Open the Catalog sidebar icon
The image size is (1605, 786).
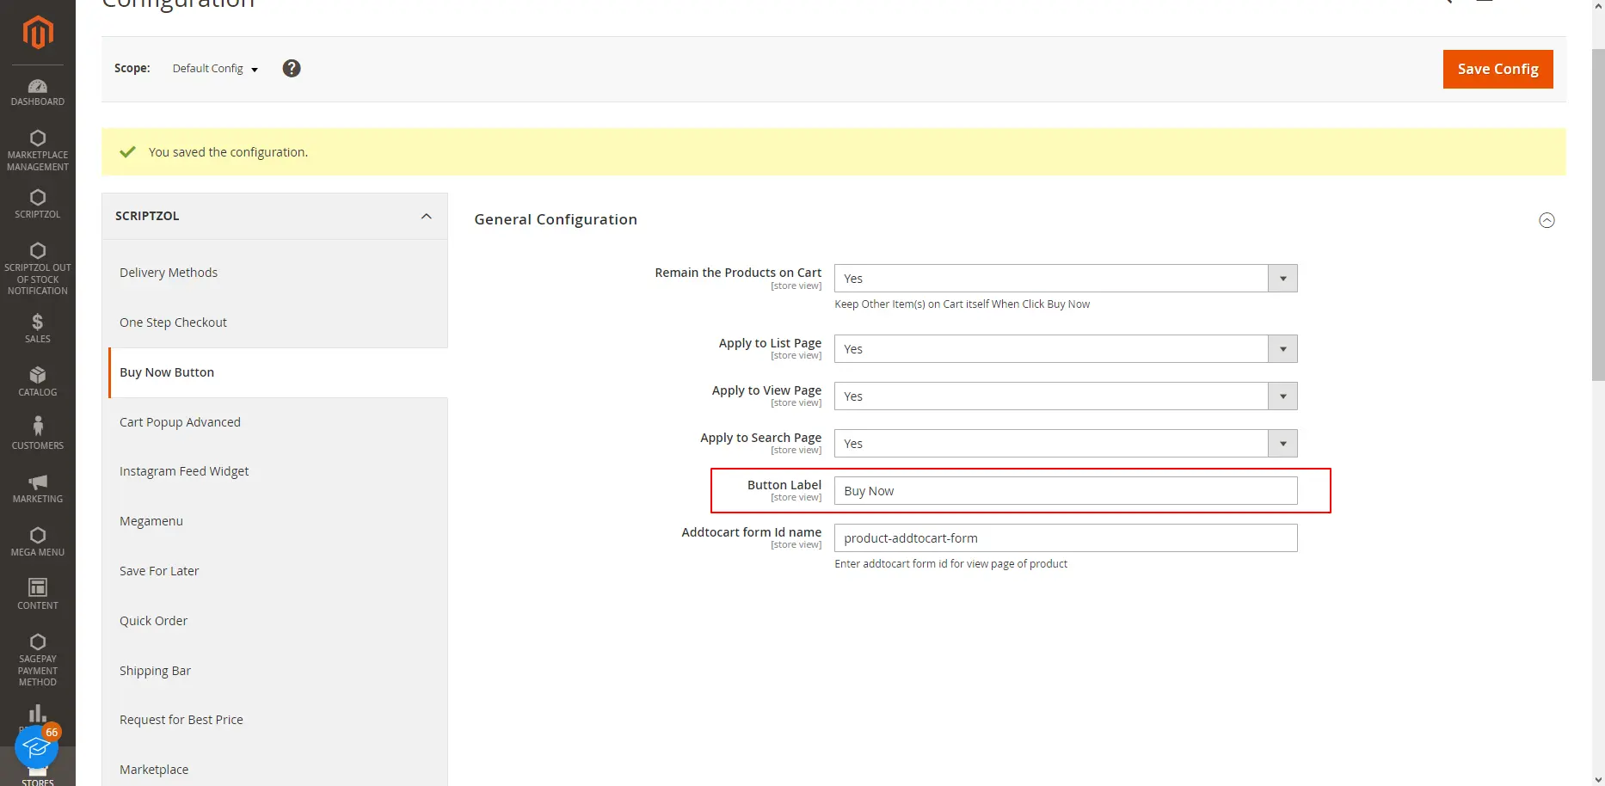pos(38,381)
